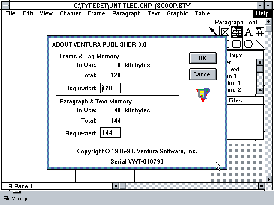This screenshot has width=274, height=205.
Task: Click the Ventura Publisher logo icon
Action: coord(203,94)
